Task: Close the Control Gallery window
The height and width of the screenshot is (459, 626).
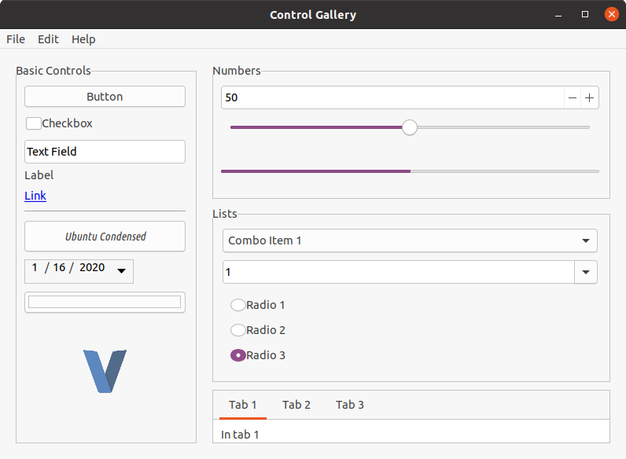Action: pyautogui.click(x=612, y=14)
